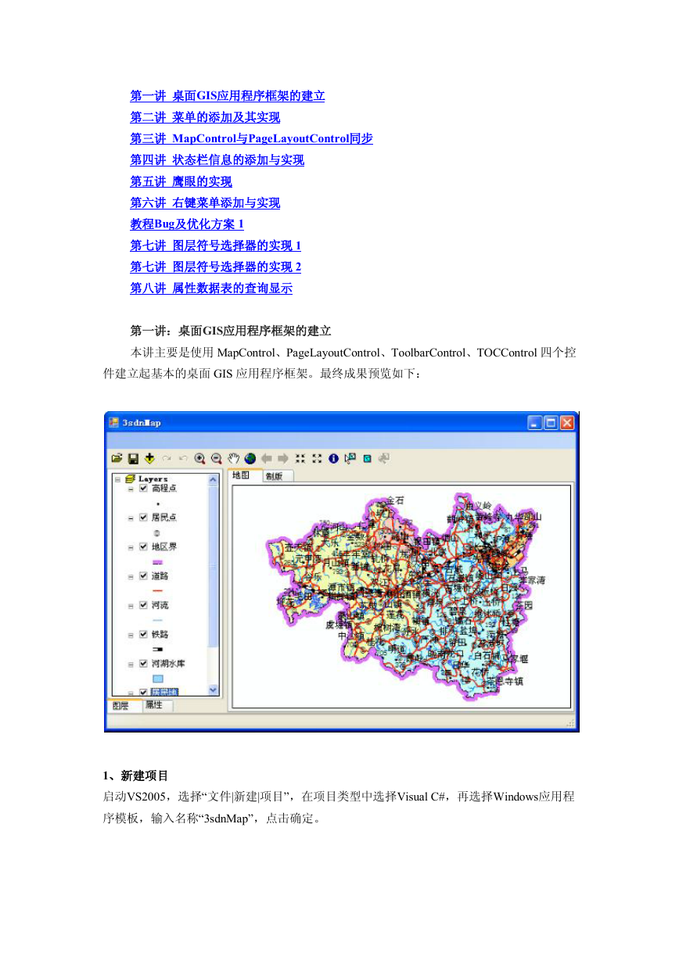Click the 高程点 dot symbol
The height and width of the screenshot is (960, 679).
pos(158,504)
